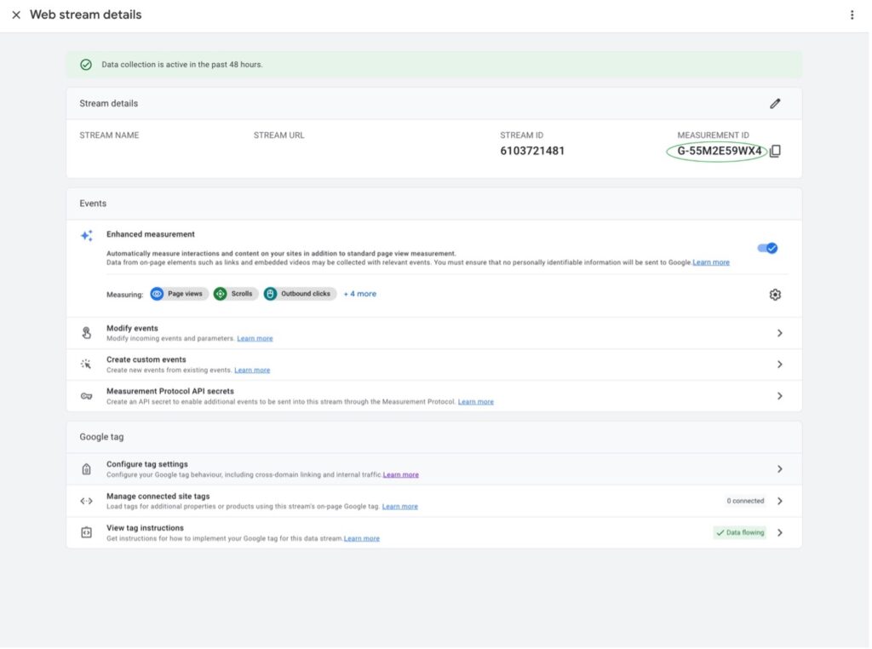Click the Page views measuring chip
This screenshot has width=872, height=649.
tap(179, 294)
